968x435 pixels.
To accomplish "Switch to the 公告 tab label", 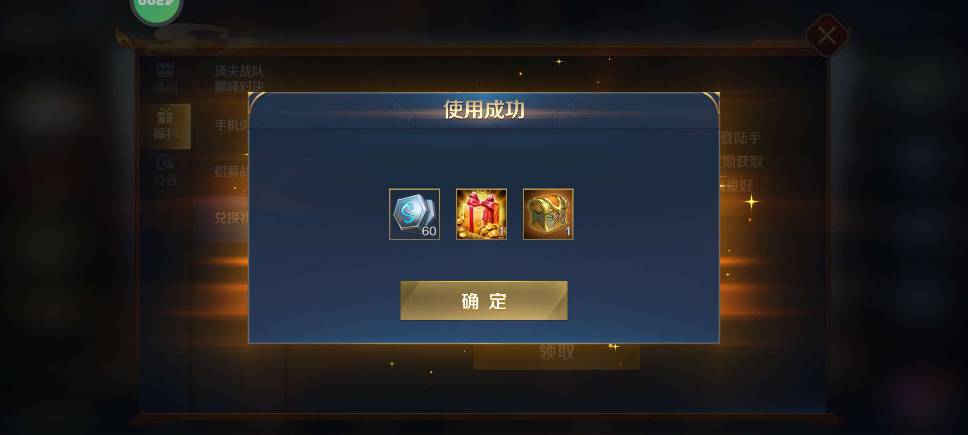I will [165, 180].
